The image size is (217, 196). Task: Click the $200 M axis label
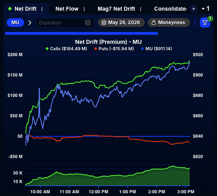pyautogui.click(x=15, y=55)
